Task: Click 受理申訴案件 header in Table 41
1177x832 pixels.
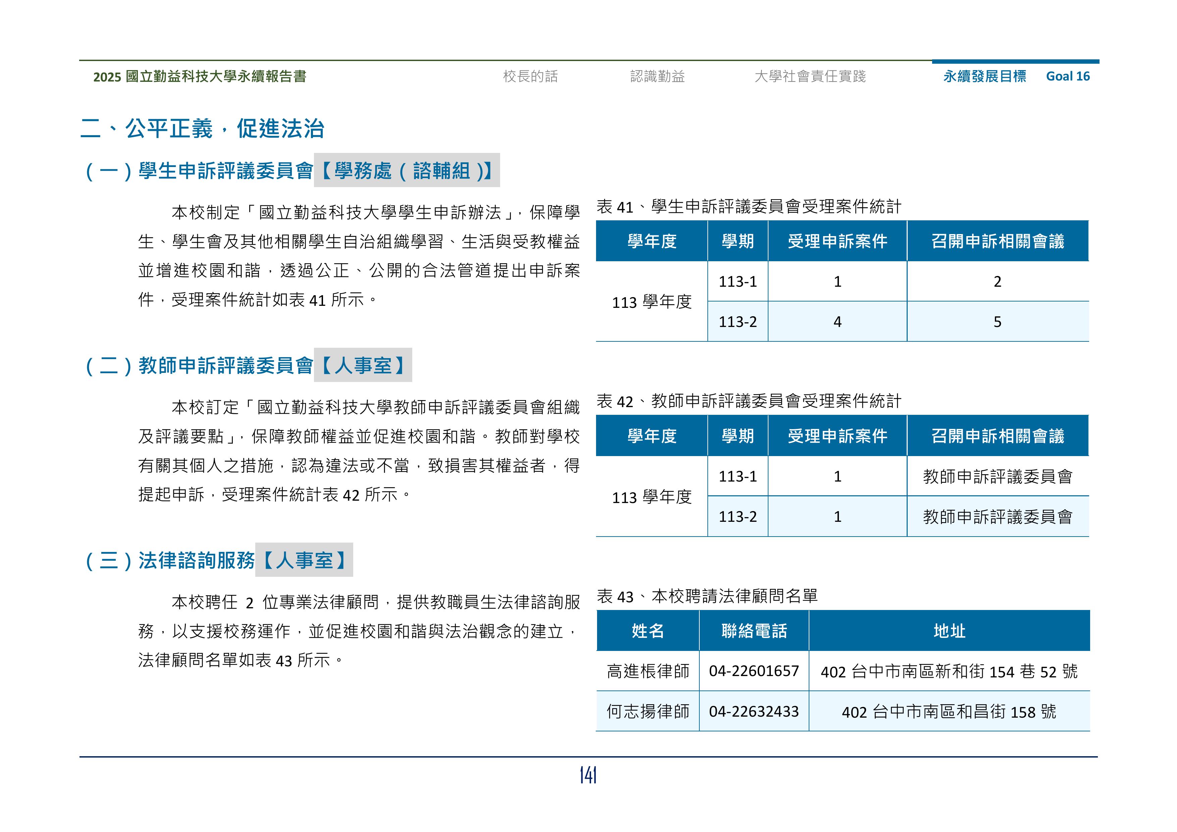Action: click(x=837, y=241)
